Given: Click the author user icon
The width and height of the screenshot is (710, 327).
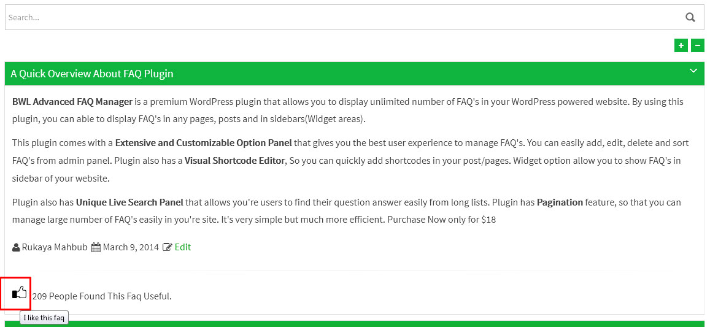Looking at the screenshot, I should click(16, 247).
